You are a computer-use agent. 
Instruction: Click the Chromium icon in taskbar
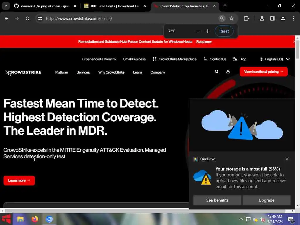pos(49,219)
